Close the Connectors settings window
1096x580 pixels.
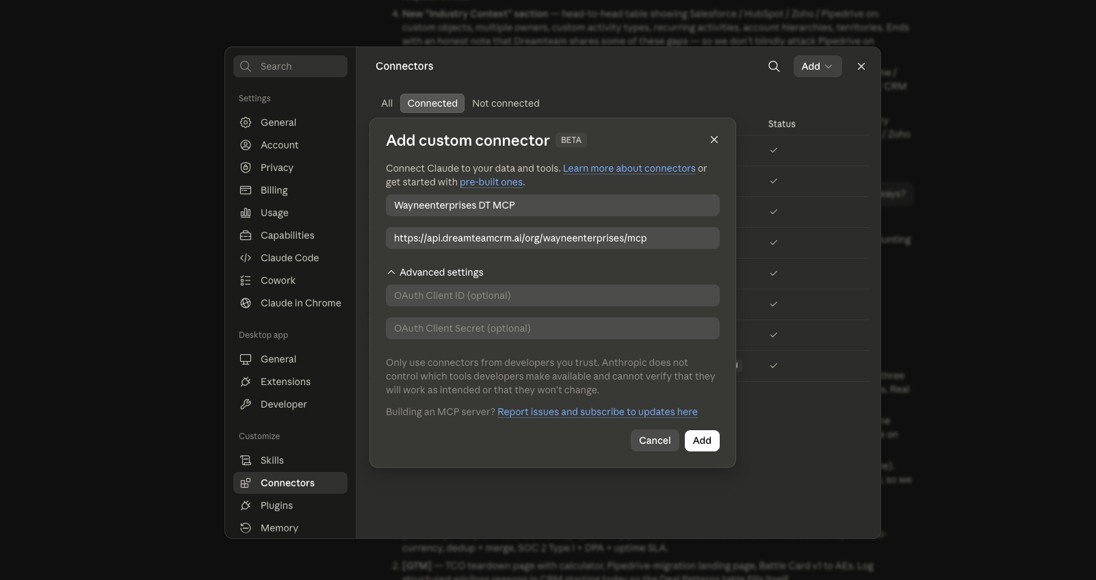[x=861, y=66]
